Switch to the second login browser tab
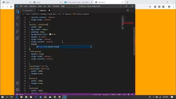Image resolution: width=176 pixels, height=99 pixels. point(47,2)
